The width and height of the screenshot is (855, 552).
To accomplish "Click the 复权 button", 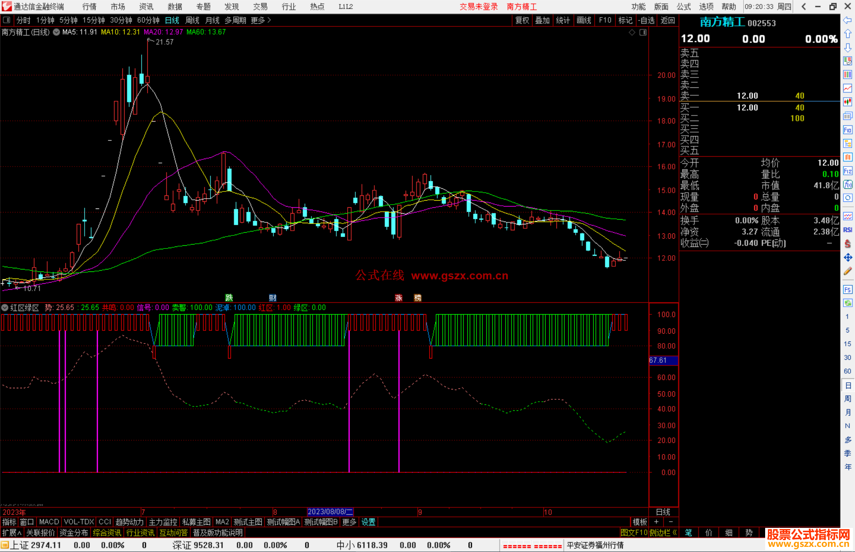I will click(x=522, y=20).
